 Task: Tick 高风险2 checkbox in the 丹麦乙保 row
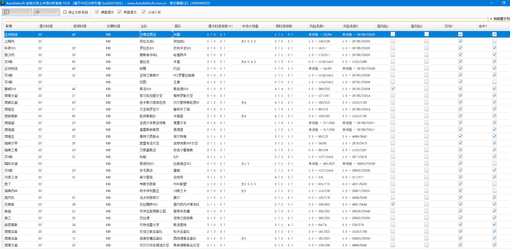coord(426,177)
